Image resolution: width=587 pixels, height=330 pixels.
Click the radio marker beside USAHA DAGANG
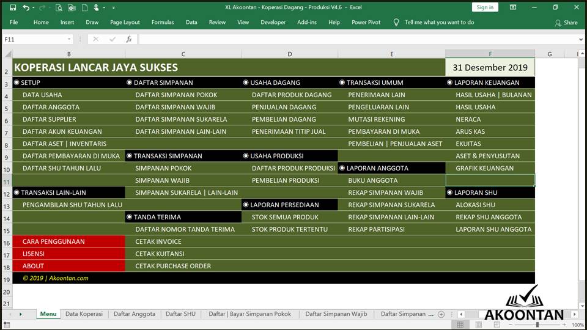pyautogui.click(x=246, y=82)
